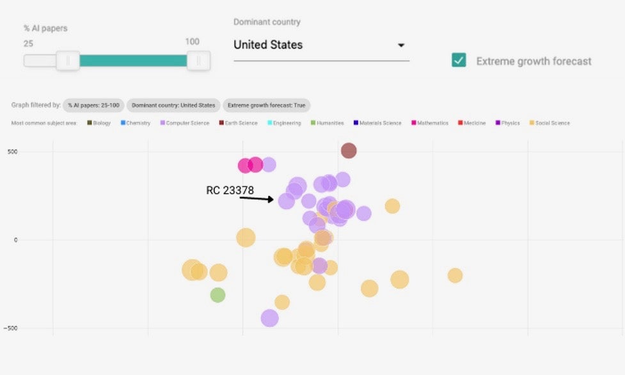Remove the 'Extreme growth forecast: True' filter
The image size is (625, 375).
[x=267, y=105]
